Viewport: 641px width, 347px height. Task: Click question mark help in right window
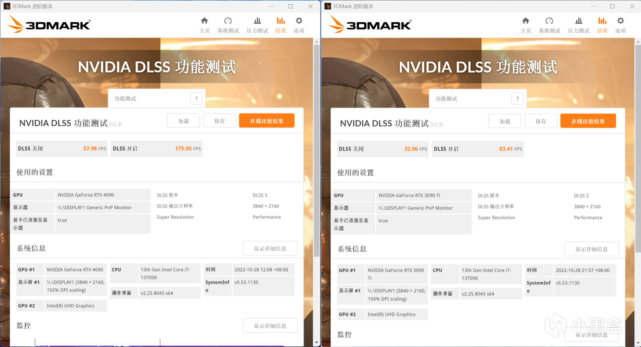pyautogui.click(x=518, y=99)
